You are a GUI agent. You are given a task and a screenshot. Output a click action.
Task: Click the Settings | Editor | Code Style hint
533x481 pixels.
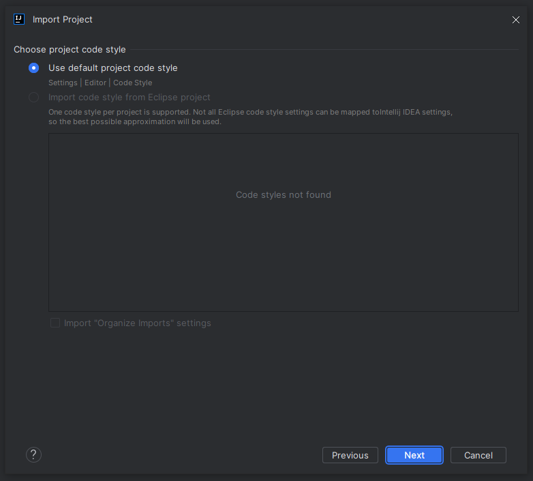click(x=100, y=83)
